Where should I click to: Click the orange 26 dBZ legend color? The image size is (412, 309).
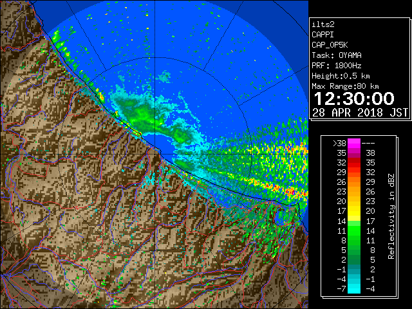[354, 182]
